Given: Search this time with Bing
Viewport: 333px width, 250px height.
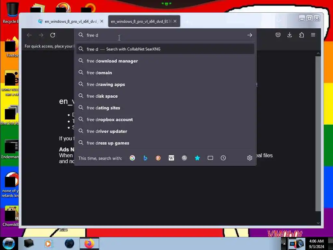Looking at the screenshot, I should (145, 158).
